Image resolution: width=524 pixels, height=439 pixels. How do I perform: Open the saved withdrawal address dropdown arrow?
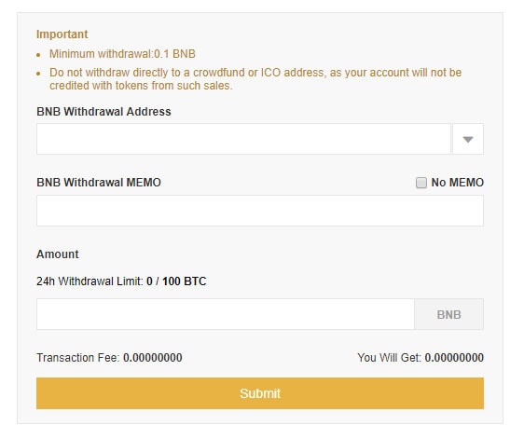[x=468, y=139]
